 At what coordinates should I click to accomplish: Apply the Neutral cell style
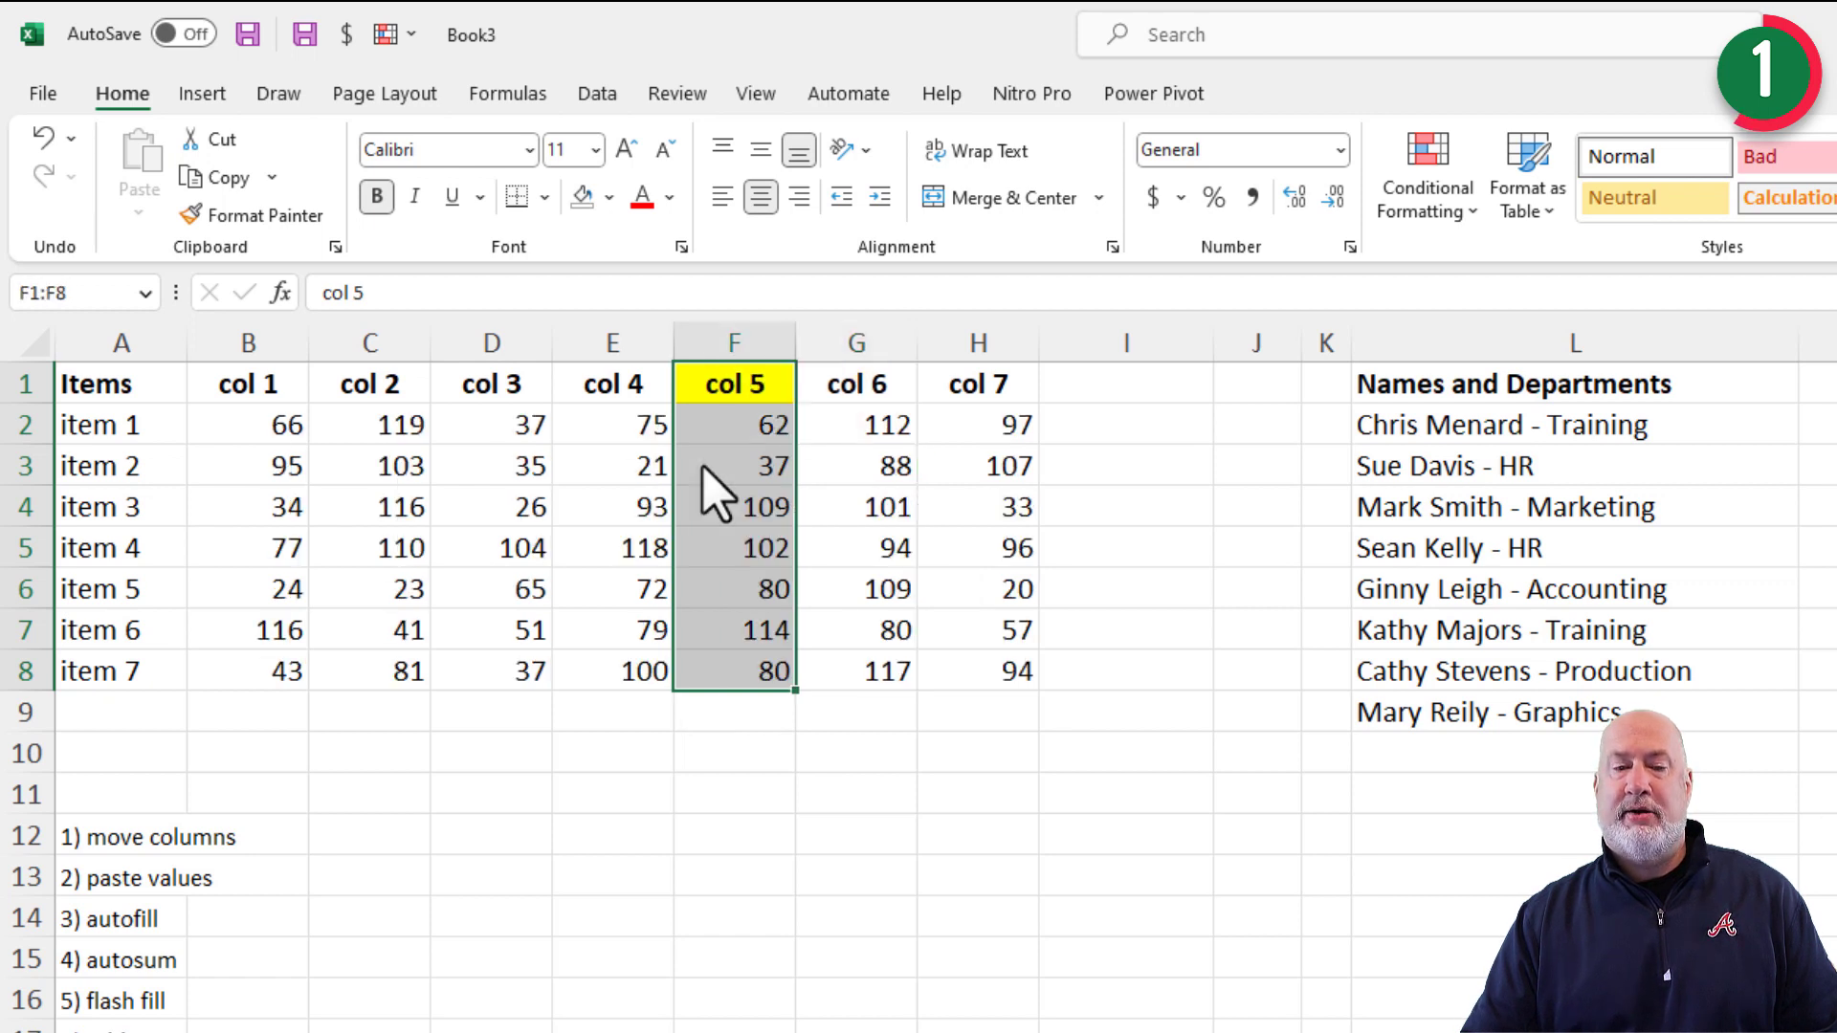click(1653, 197)
